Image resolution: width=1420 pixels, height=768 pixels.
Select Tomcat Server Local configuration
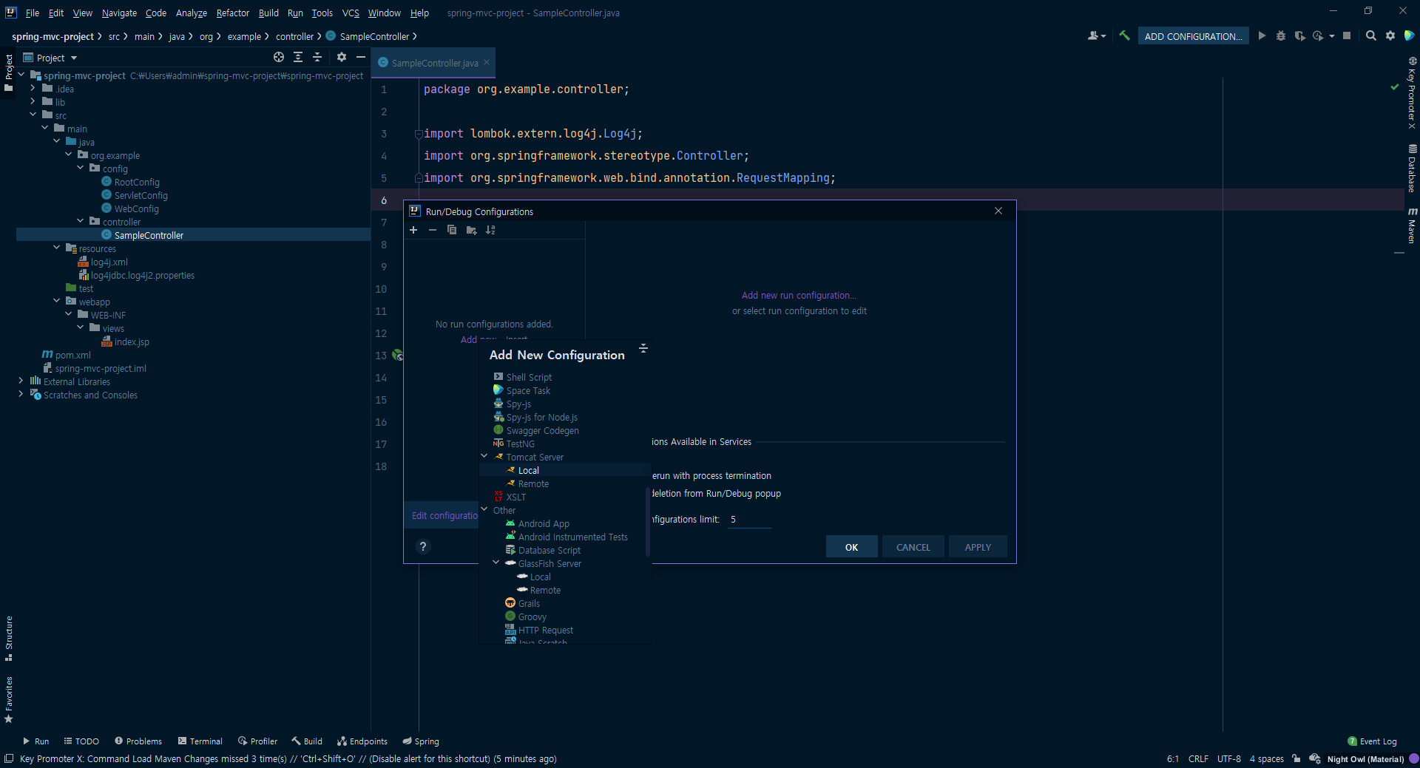point(565,470)
